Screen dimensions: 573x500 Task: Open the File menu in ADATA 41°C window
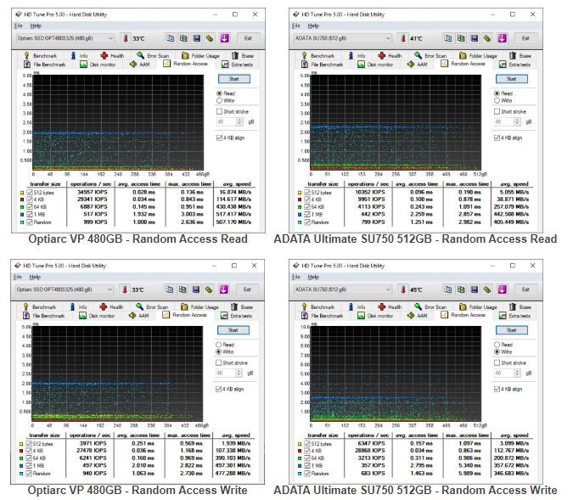point(293,25)
